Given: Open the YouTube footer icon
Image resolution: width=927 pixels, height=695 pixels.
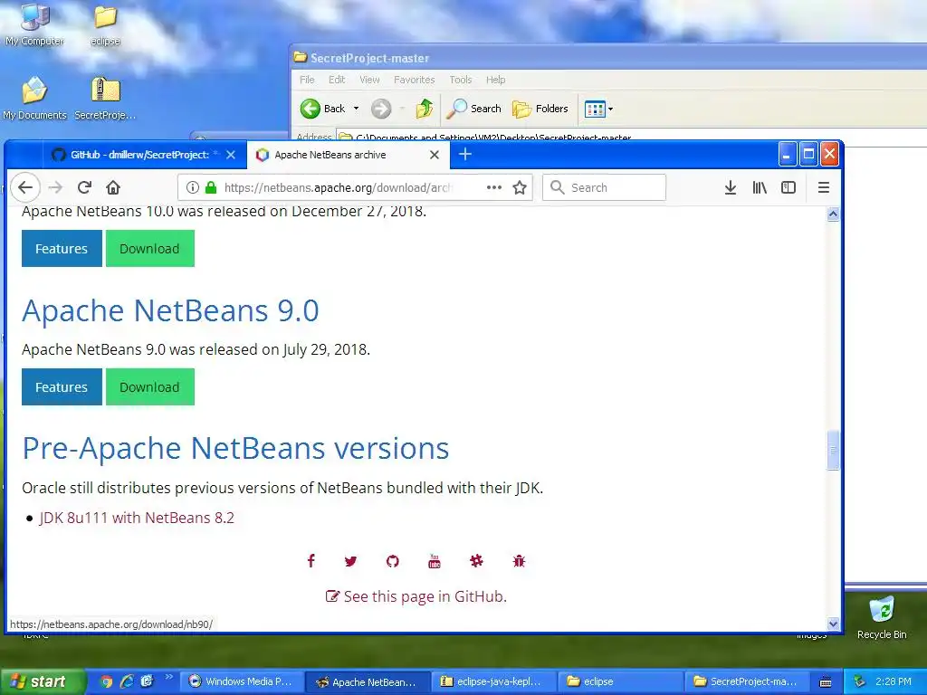Looking at the screenshot, I should [x=434, y=561].
